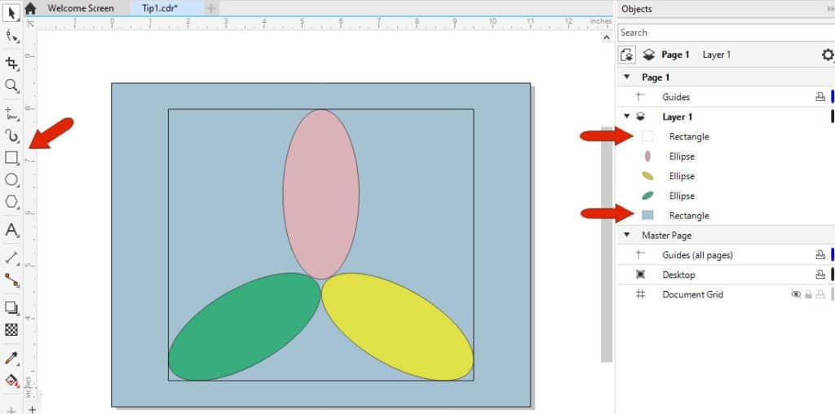Change the black color of Layer 1
The height and width of the screenshot is (414, 835).
point(833,117)
